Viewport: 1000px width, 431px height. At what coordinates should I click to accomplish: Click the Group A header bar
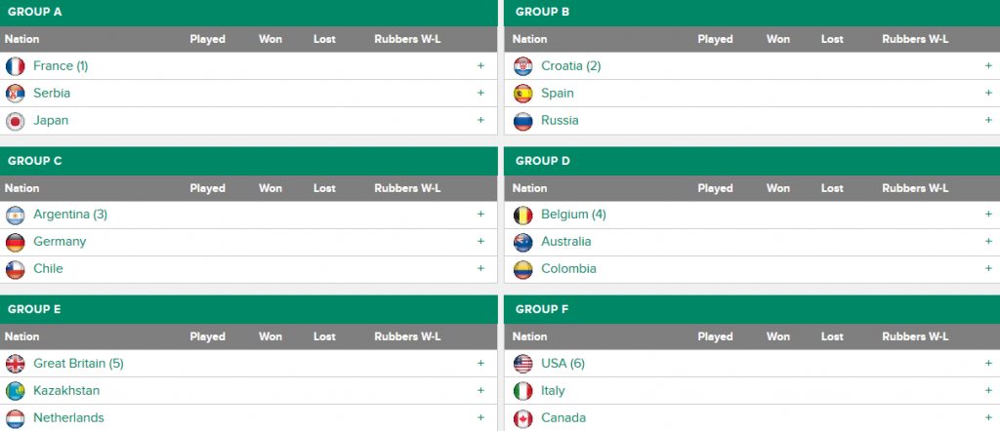249,13
